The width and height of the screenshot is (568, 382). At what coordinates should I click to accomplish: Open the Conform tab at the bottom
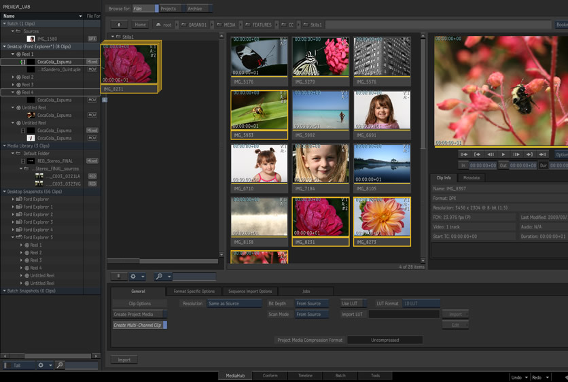click(270, 375)
